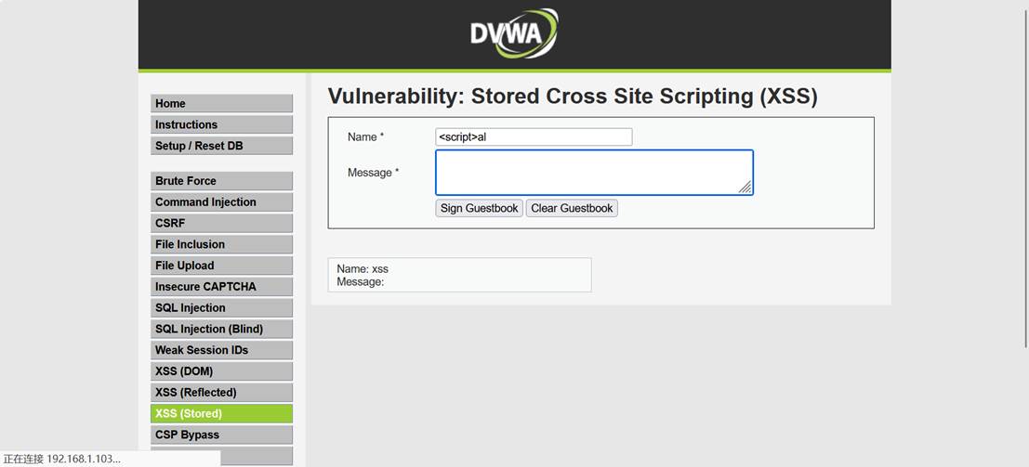
Task: Grab the Message textarea resize handle
Action: pyautogui.click(x=745, y=188)
